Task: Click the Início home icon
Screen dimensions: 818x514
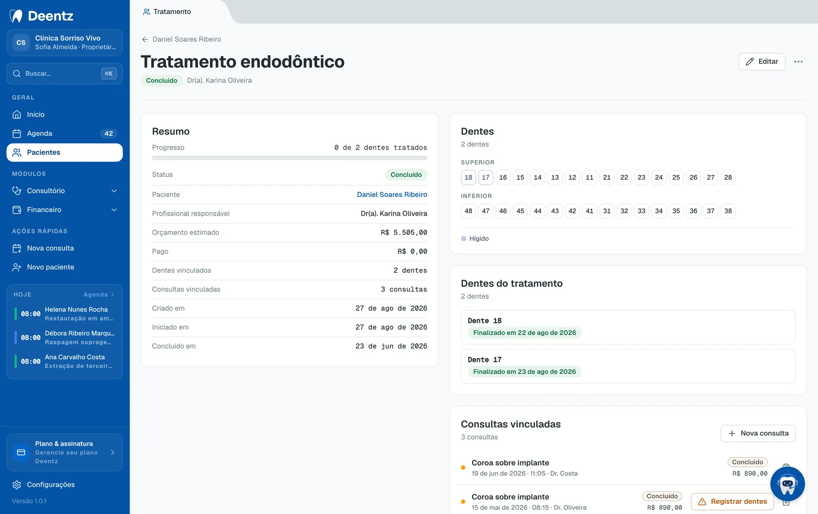Action: pyautogui.click(x=17, y=114)
